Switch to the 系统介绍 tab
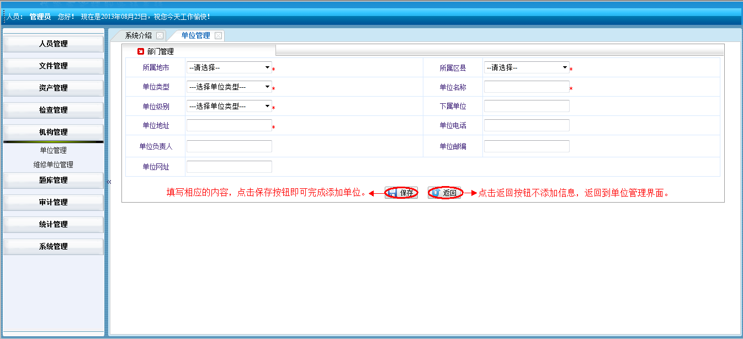This screenshot has height=339, width=743. point(138,35)
